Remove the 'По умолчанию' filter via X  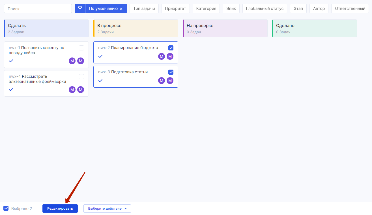[121, 9]
